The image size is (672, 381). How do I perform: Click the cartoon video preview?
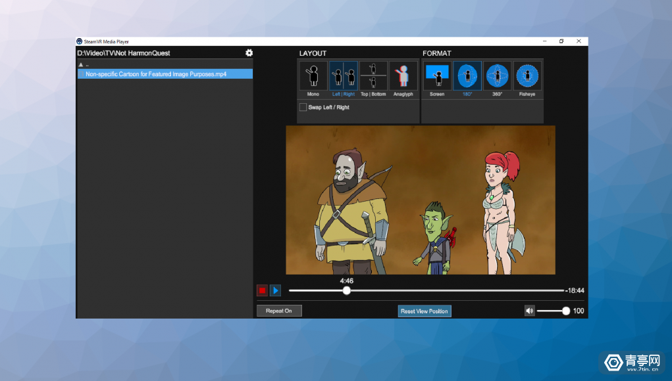coord(420,200)
